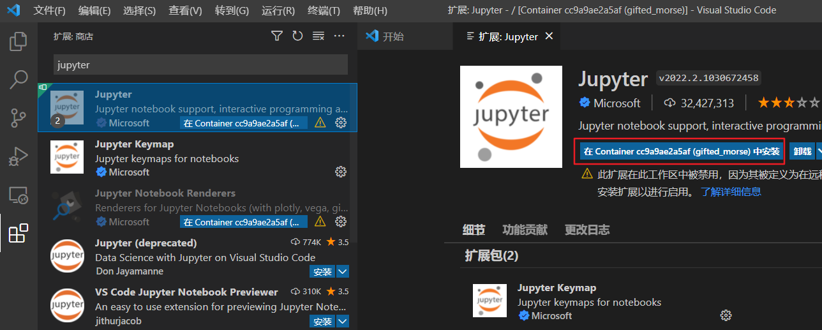Open the 帮助(H) menu
The image size is (822, 330).
point(370,10)
